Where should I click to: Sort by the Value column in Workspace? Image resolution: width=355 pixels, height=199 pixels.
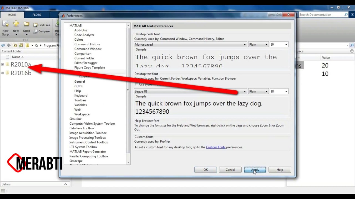pos(326,58)
